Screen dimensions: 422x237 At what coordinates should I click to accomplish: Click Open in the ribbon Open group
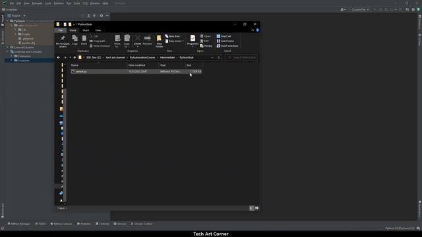pos(206,36)
